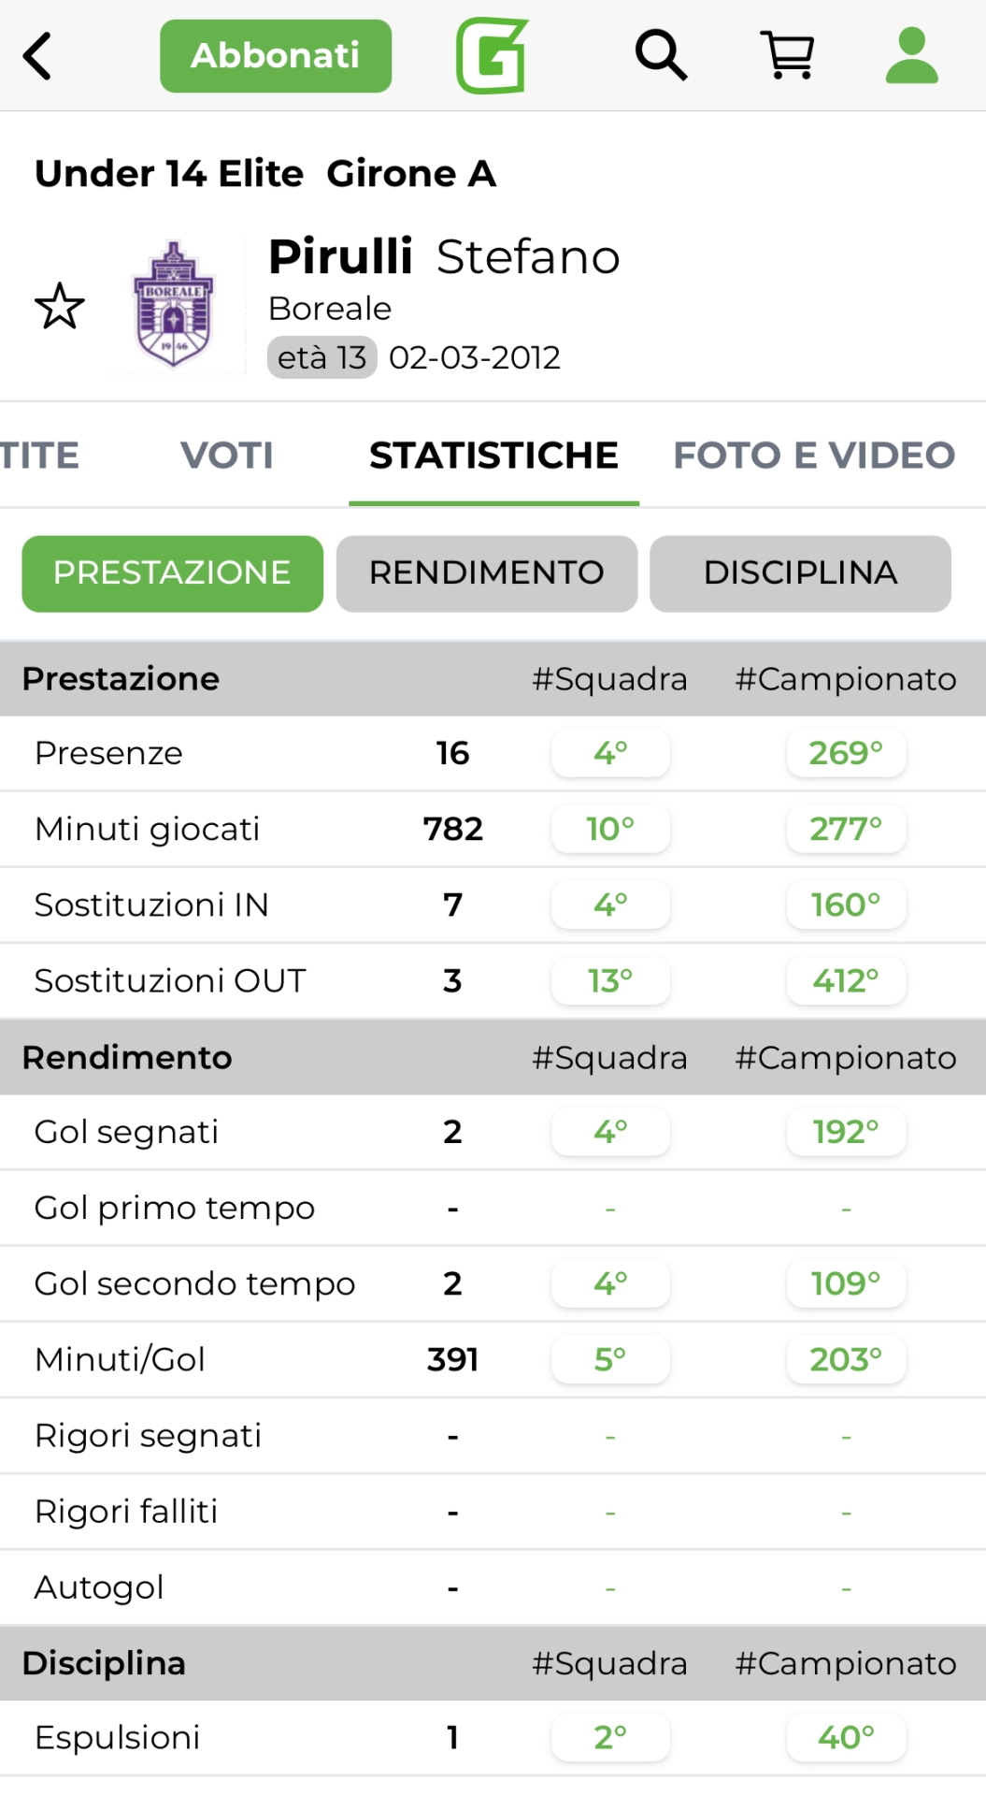Tap Espulsioni team rank 2° badge
The image size is (986, 1796).
610,1737
